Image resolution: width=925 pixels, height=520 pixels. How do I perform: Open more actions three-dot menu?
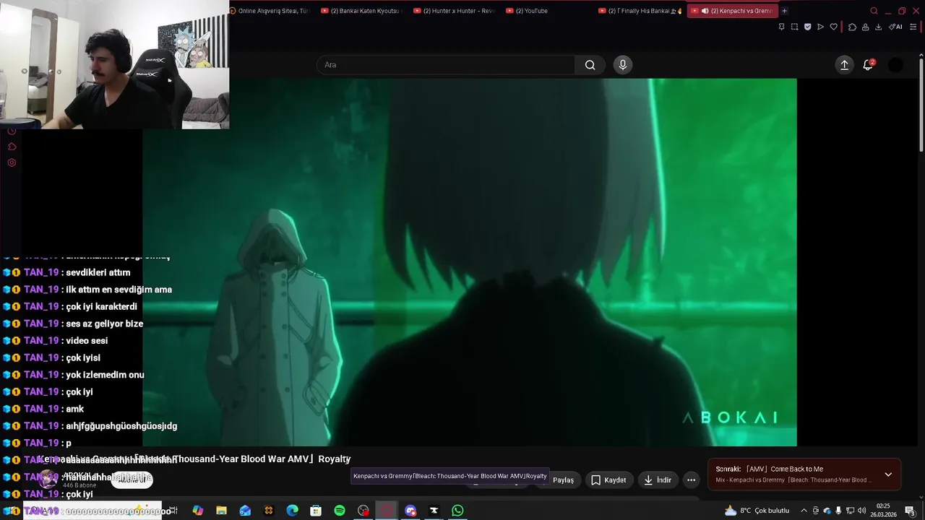[x=691, y=480]
